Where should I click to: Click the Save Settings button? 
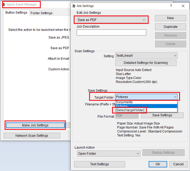162,115
